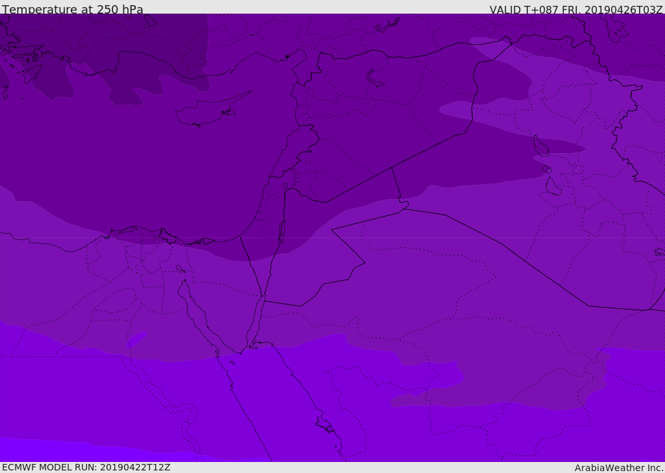Click the 'ECMWF MODEL RUN: 20190422T12Z' text

point(86,467)
